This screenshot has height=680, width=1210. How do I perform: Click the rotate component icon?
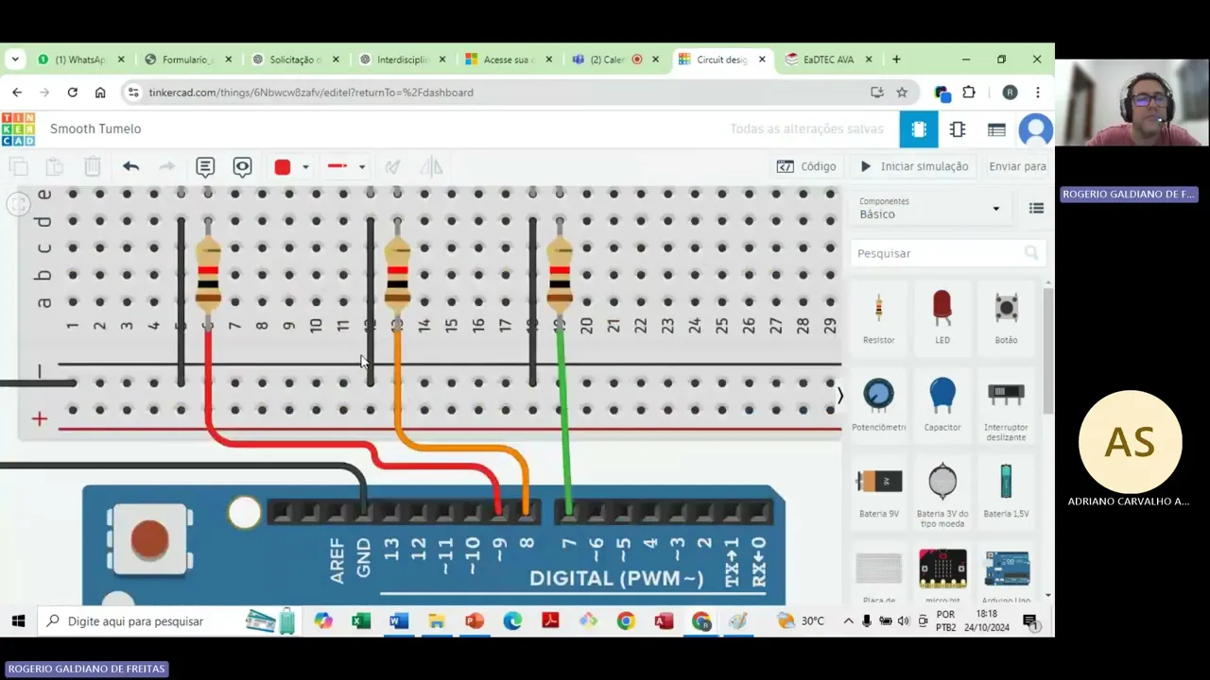[x=392, y=166]
